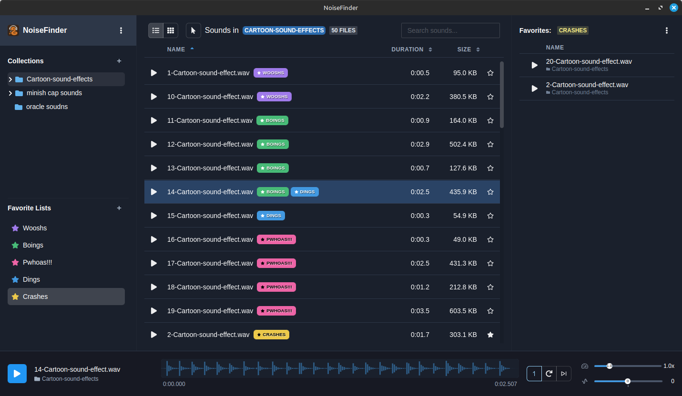Focus the Search sounds field
This screenshot has width=682, height=396.
450,30
